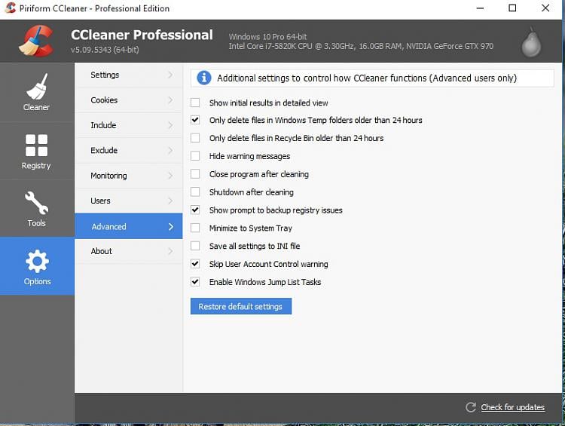Viewport: 565px width, 426px height.
Task: Click the version text v5.09.5343 (64-bit)
Action: coord(105,50)
